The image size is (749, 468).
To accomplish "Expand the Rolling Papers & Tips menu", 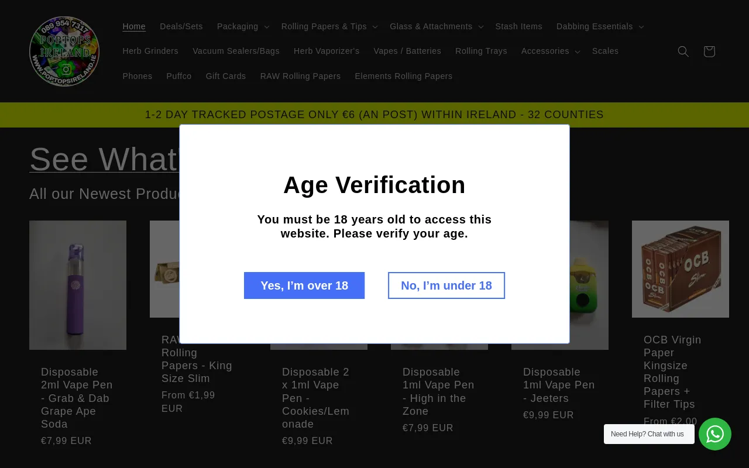I will tap(329, 26).
